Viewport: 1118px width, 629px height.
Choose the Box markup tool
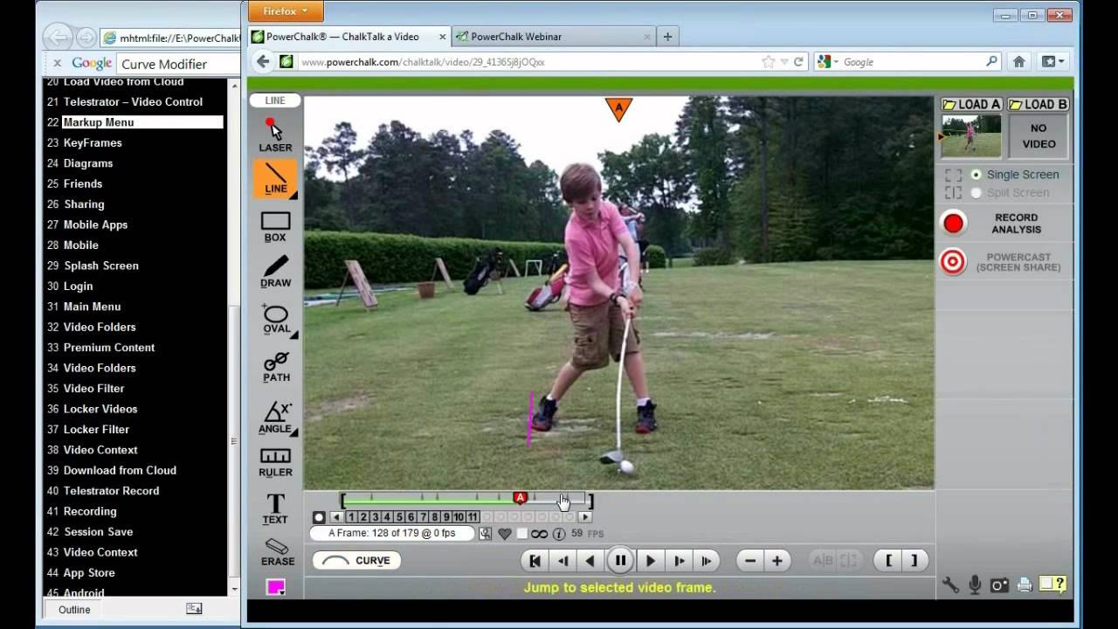(x=275, y=227)
